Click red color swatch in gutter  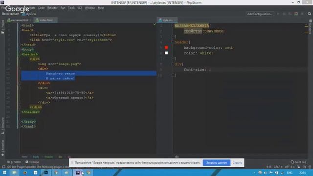[166, 47]
